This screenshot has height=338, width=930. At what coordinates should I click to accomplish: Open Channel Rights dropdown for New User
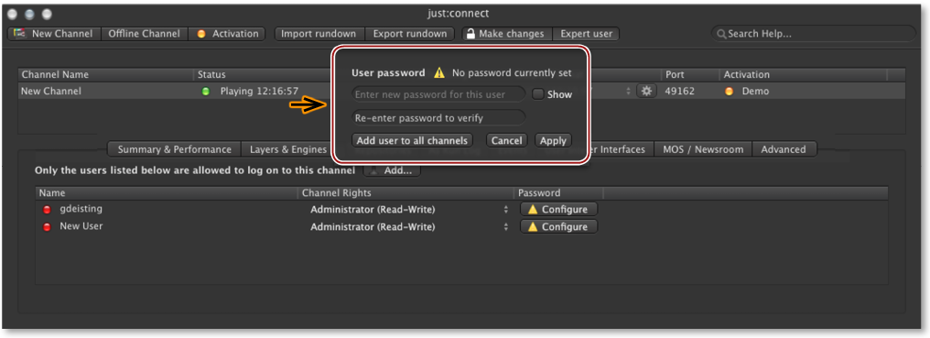tap(409, 227)
